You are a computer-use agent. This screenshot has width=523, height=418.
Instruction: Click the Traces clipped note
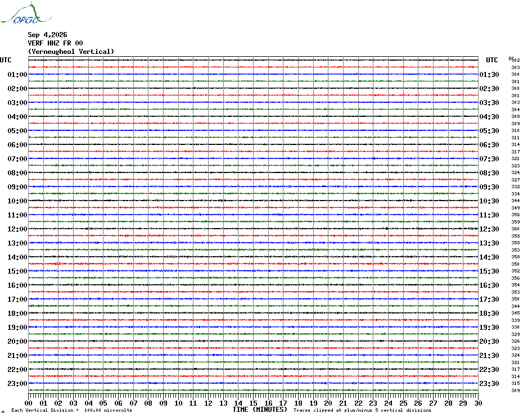tap(362, 410)
